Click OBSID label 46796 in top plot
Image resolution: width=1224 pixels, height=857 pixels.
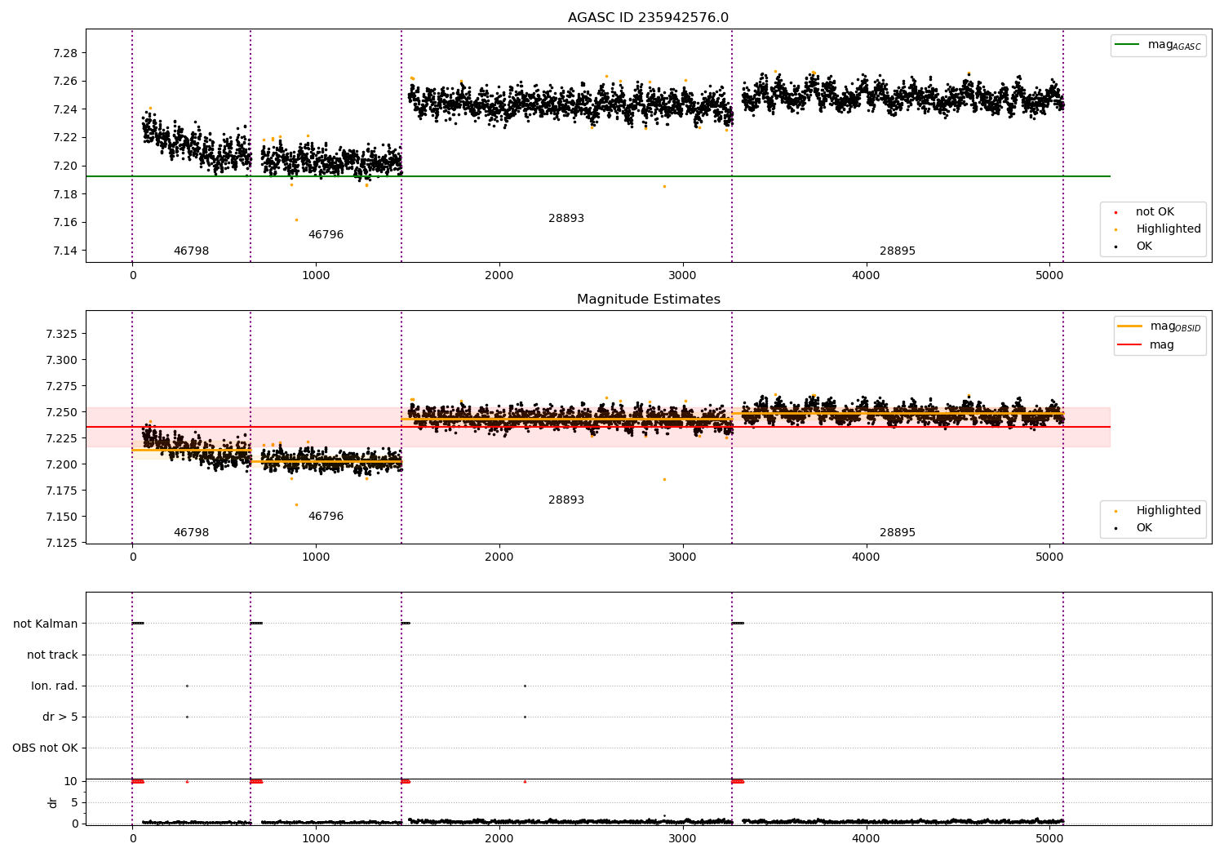[326, 235]
